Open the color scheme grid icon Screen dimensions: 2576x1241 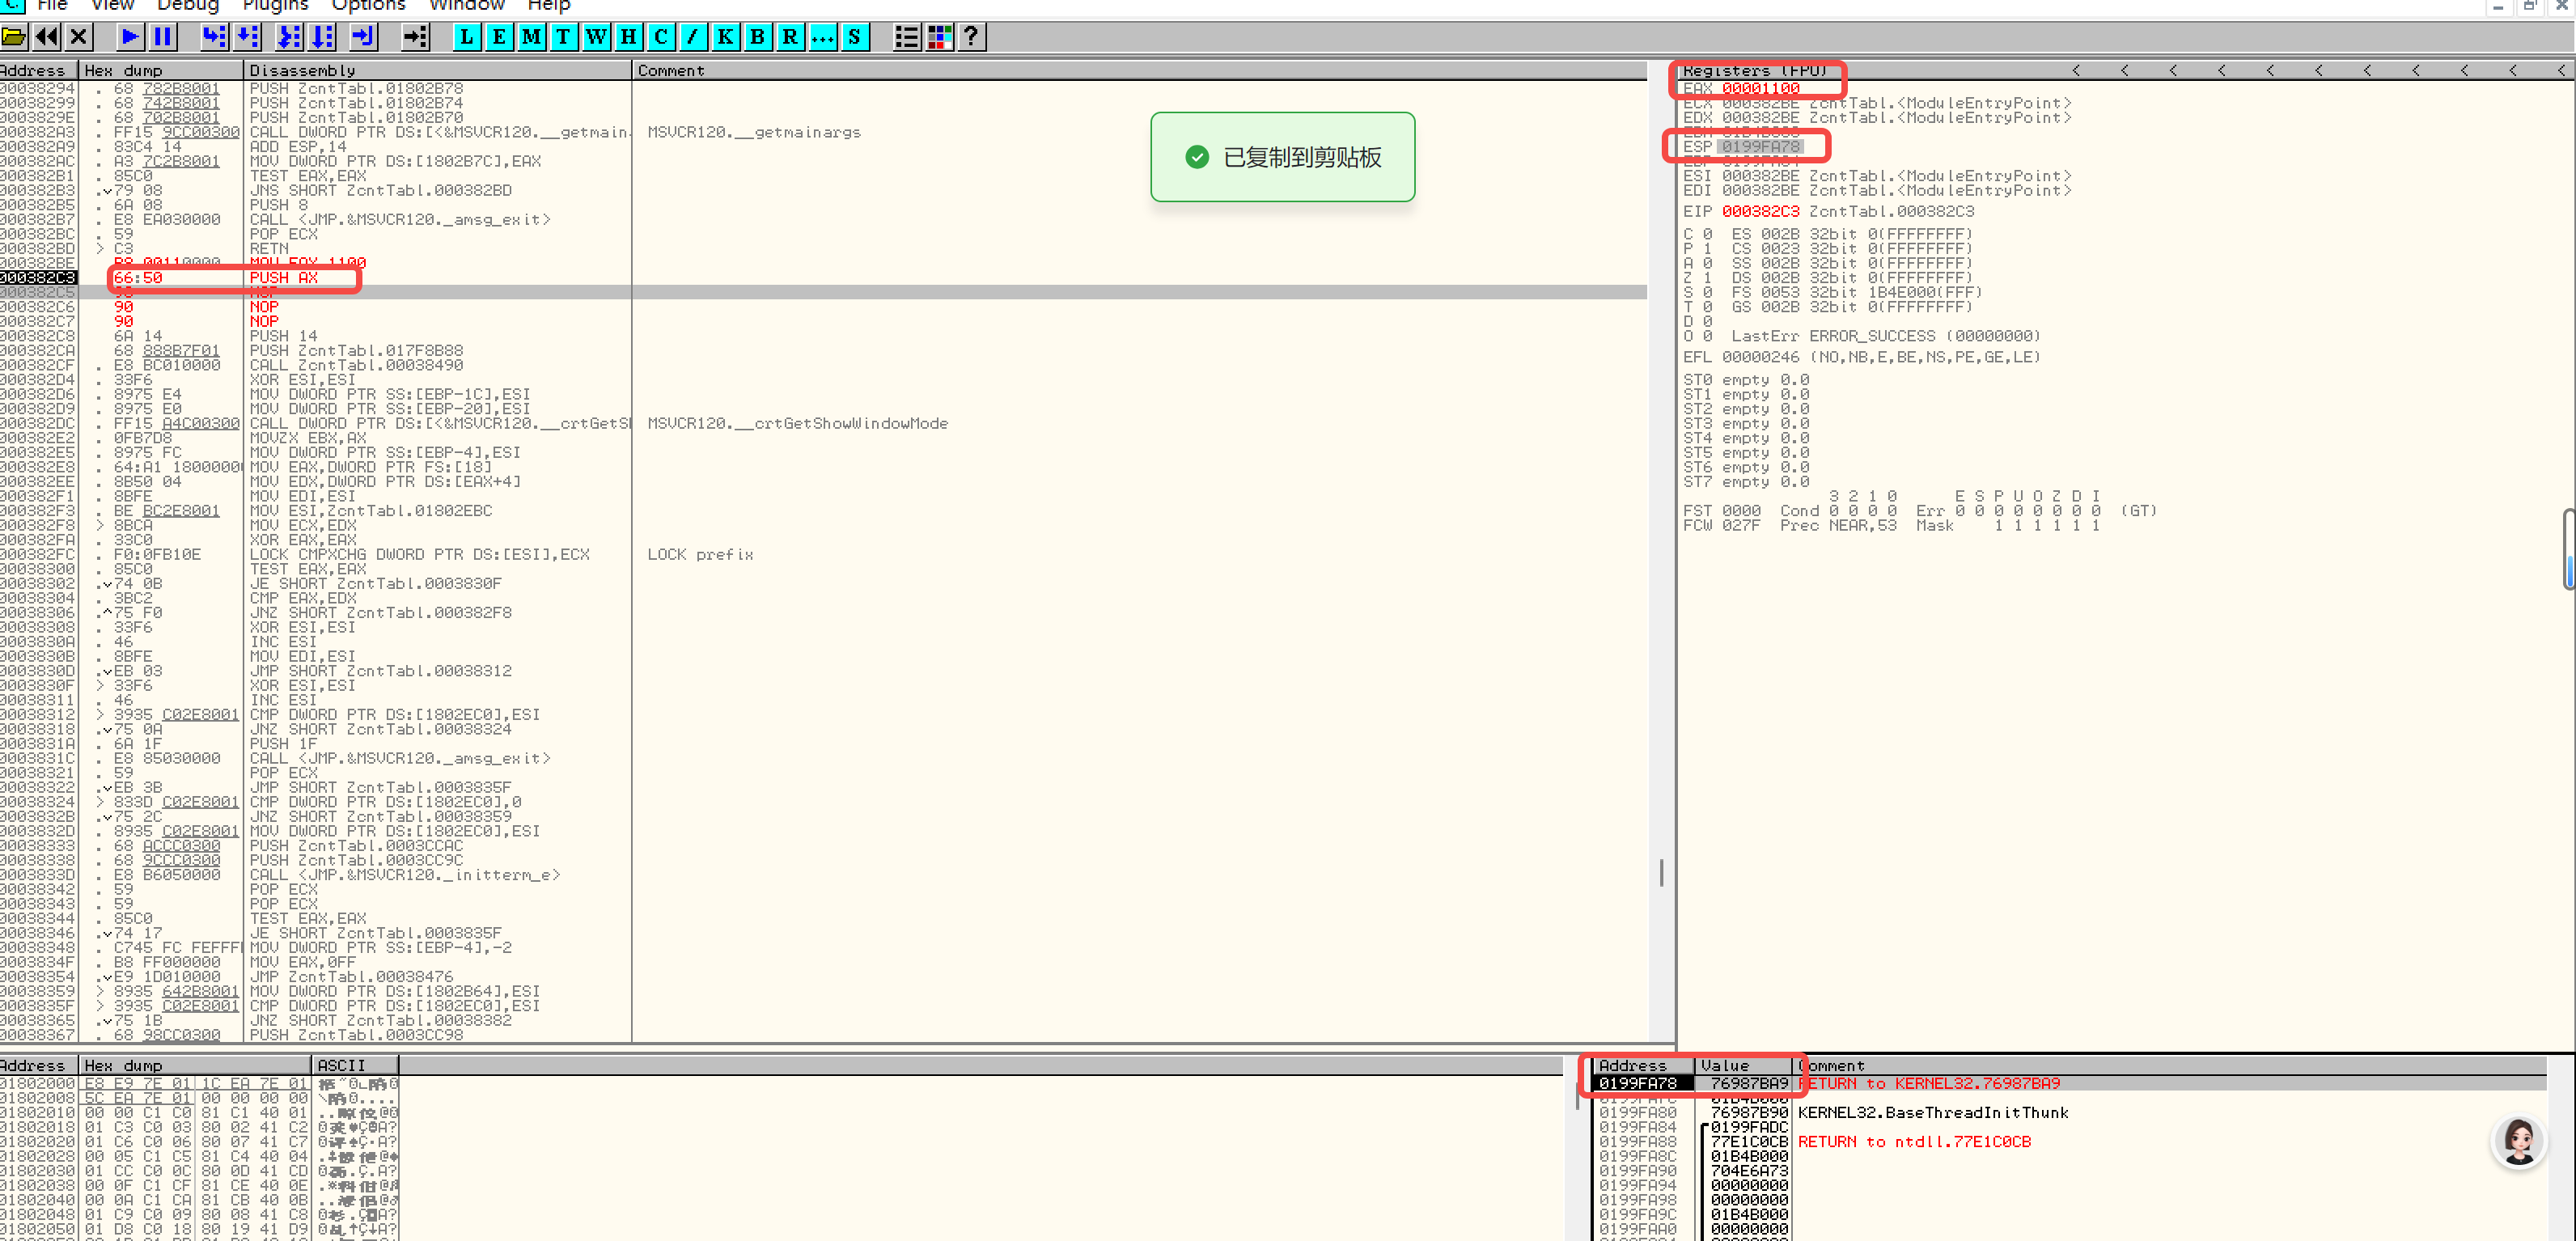(939, 37)
